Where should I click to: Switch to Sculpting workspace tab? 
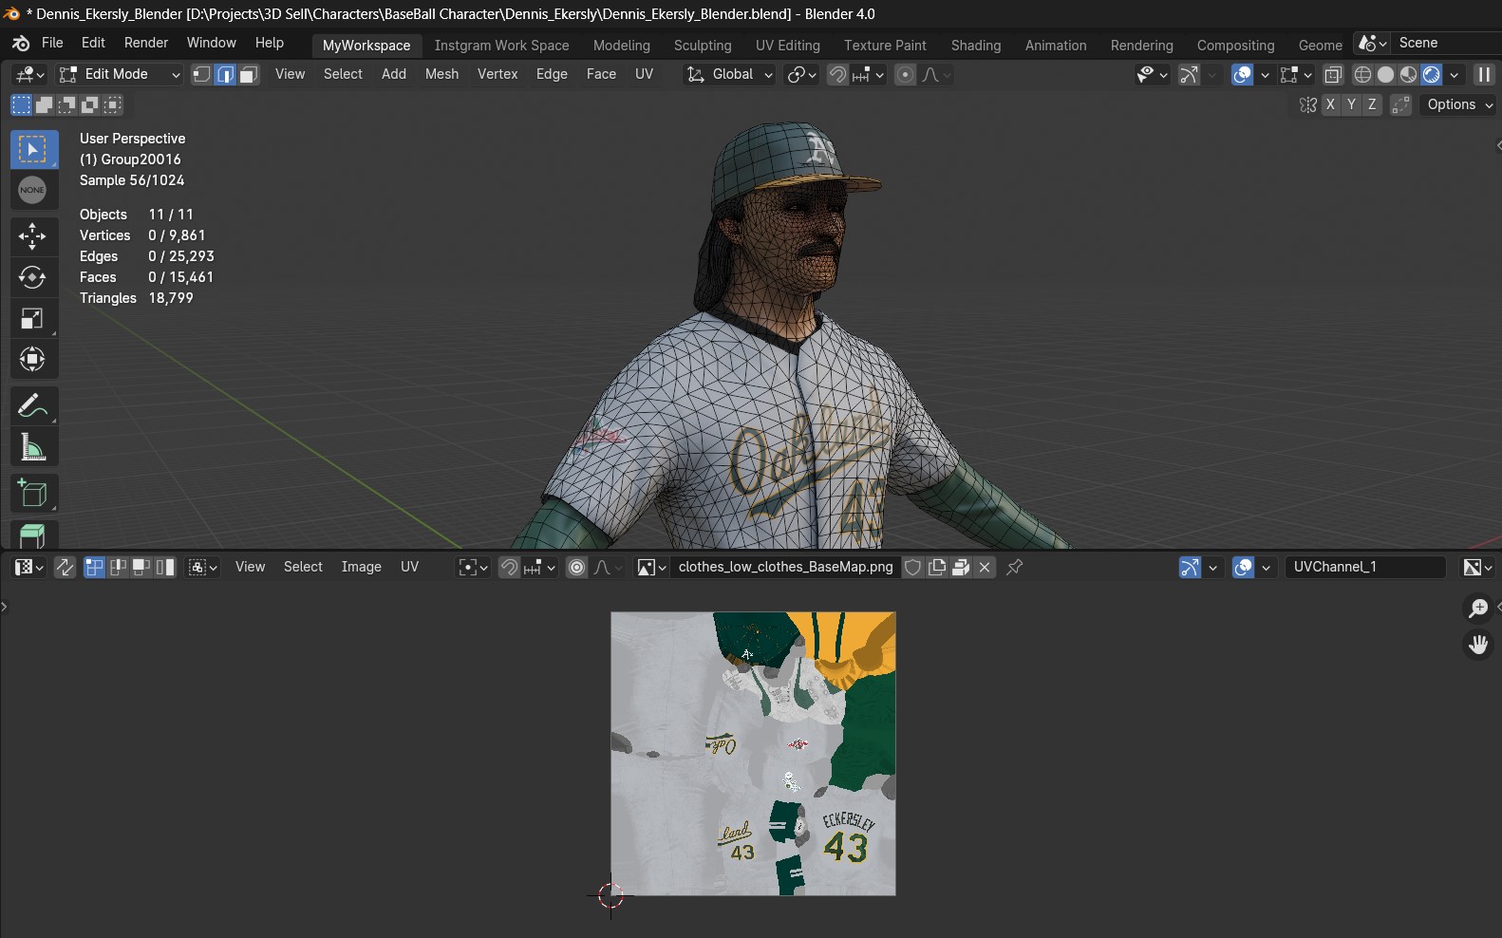(703, 46)
